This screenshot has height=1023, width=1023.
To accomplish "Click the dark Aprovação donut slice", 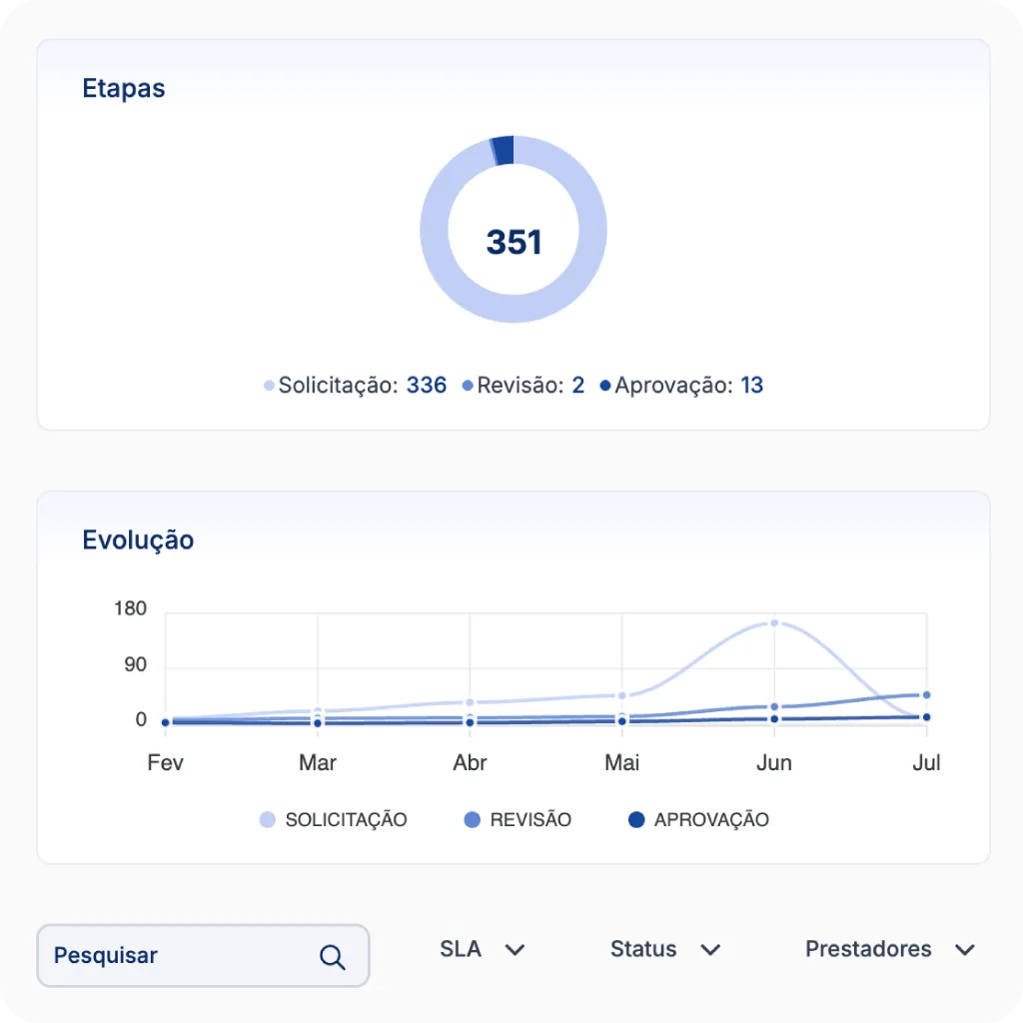I will 505,150.
